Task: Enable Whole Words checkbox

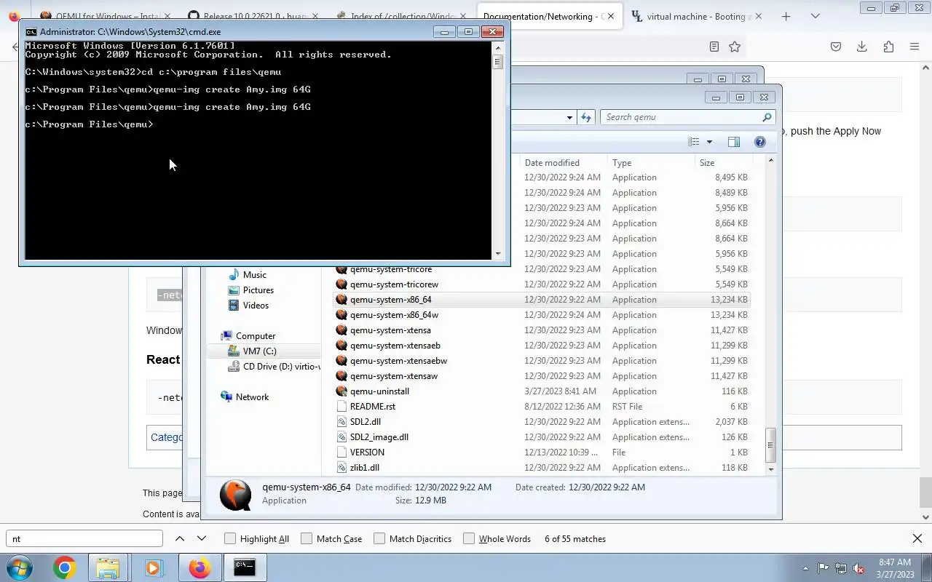Action: coord(469,538)
